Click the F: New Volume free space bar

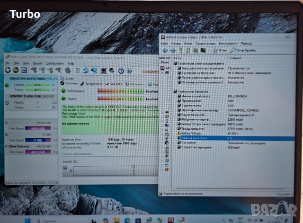(38, 152)
